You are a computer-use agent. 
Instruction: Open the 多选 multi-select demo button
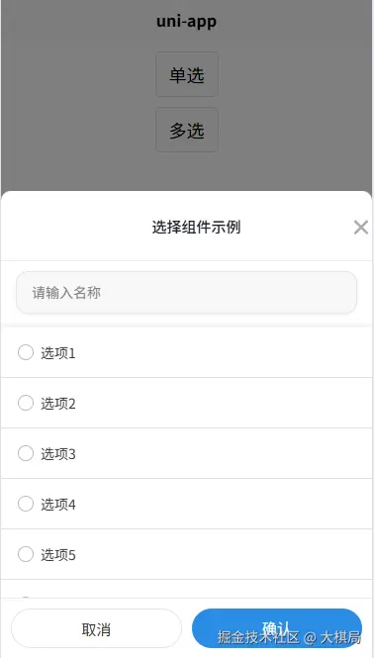(187, 130)
